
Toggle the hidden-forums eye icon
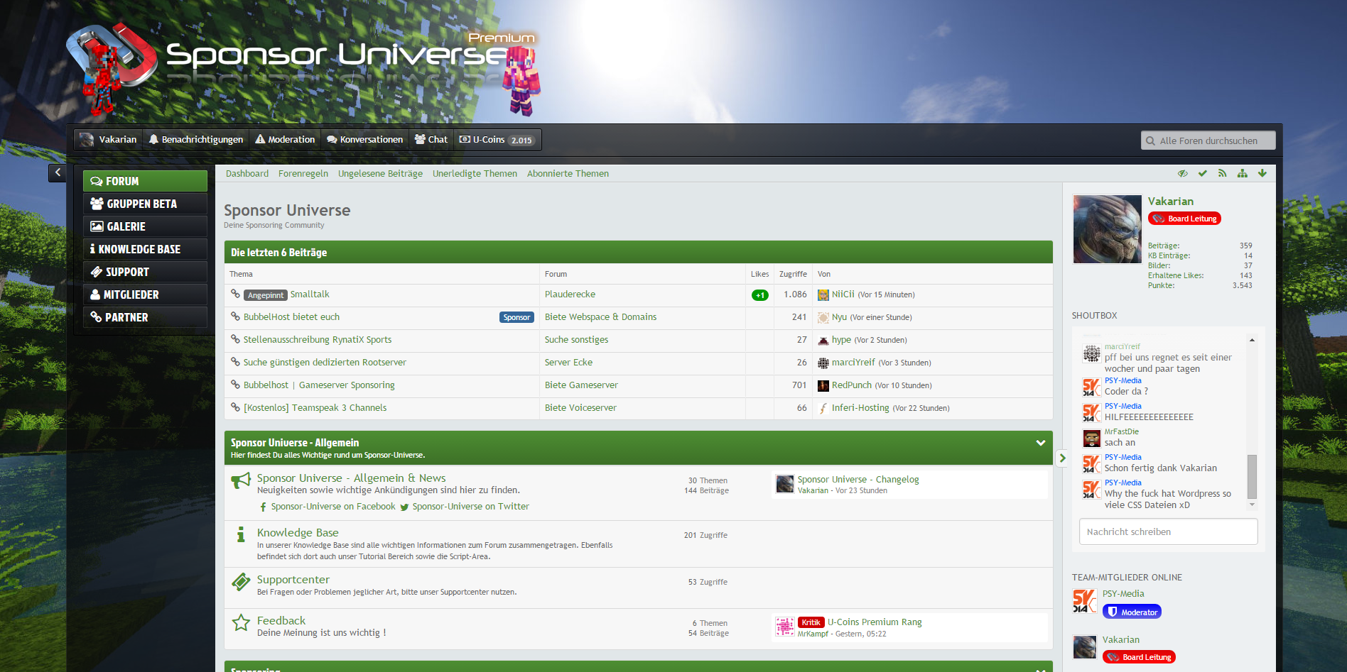pos(1182,173)
